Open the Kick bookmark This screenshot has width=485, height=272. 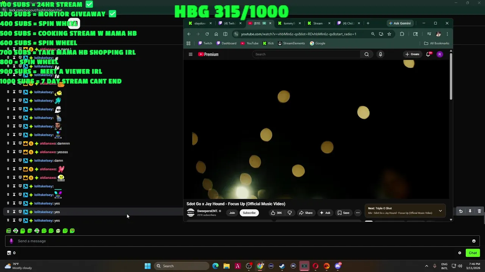click(268, 43)
